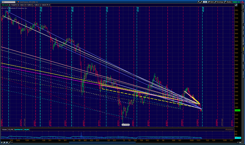The width and height of the screenshot is (245, 145).
Task: Click the Open price value in header
Action: 21,5
